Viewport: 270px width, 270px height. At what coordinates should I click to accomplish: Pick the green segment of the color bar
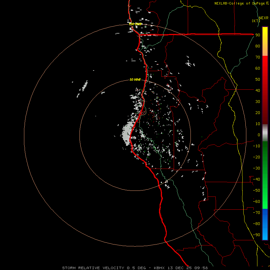tap(265, 175)
